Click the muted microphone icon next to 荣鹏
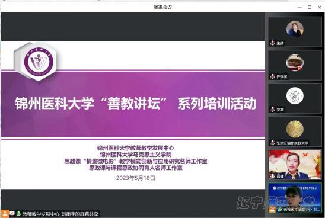This screenshot has width=325, height=218. tap(273, 110)
